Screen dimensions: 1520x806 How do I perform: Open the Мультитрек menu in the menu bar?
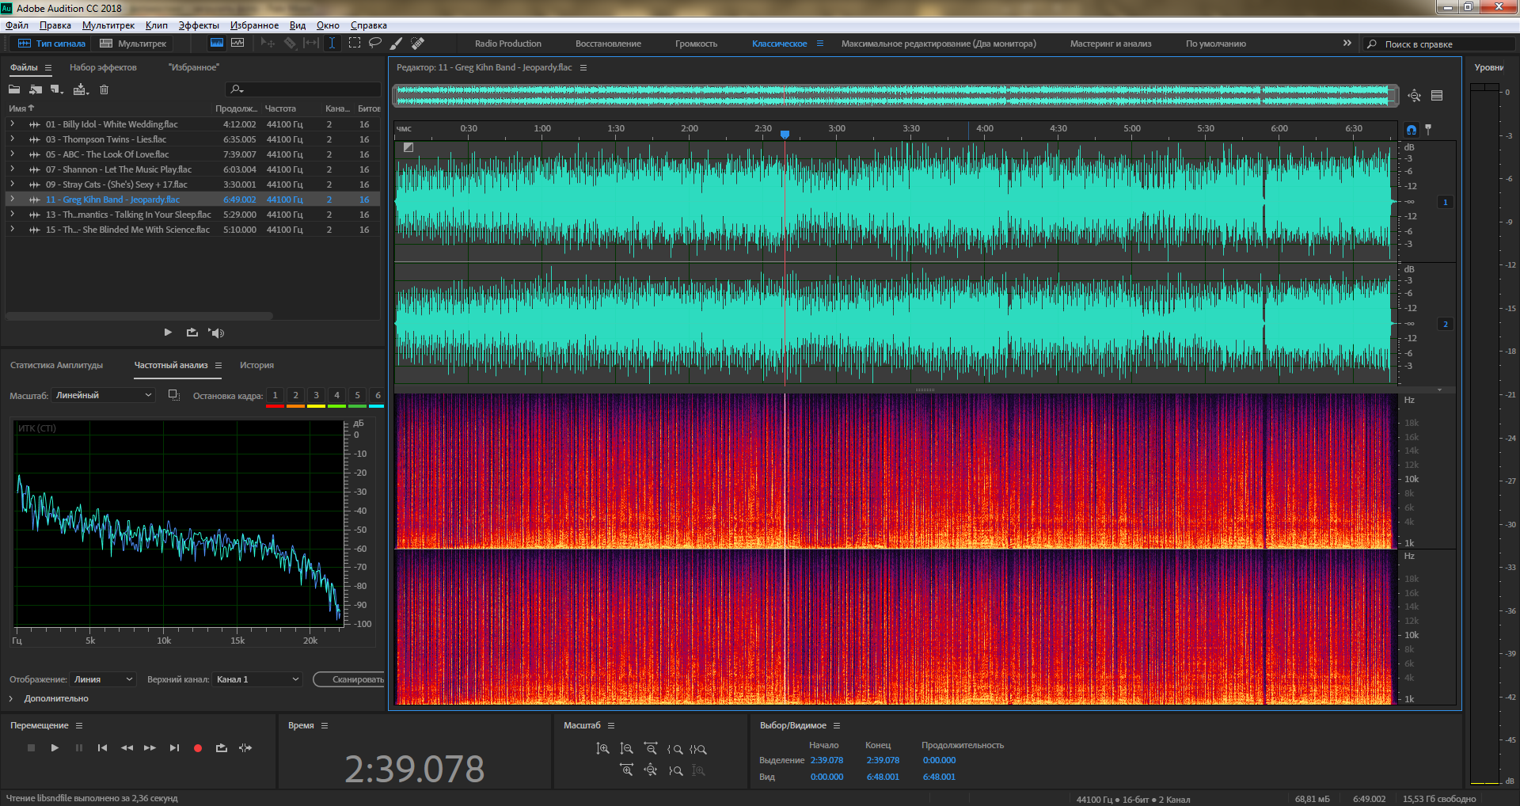(108, 25)
